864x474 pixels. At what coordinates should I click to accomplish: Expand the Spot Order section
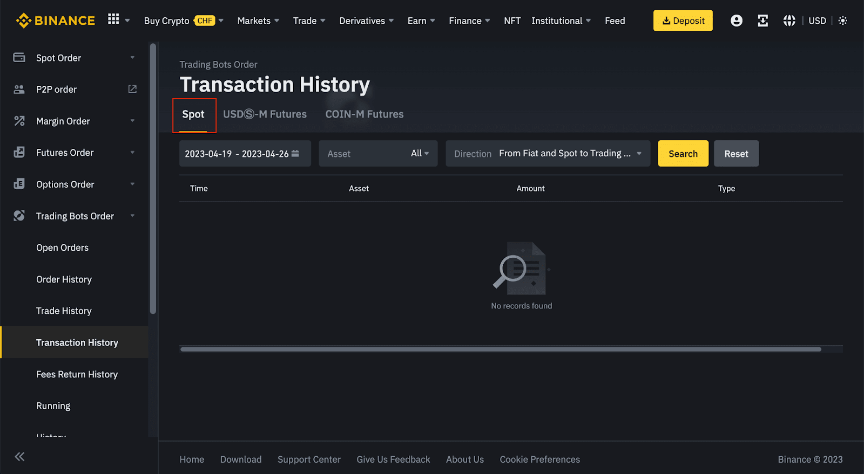click(132, 57)
